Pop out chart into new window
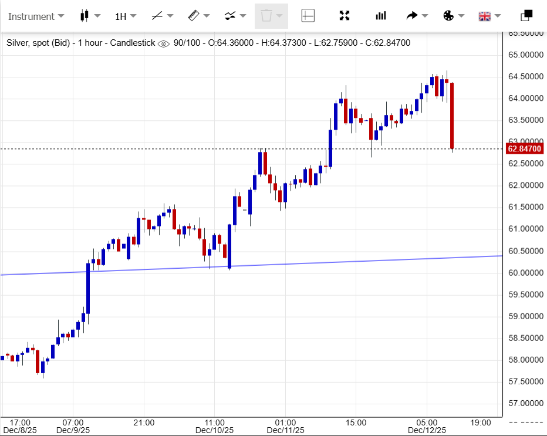This screenshot has height=436, width=547. click(526, 16)
